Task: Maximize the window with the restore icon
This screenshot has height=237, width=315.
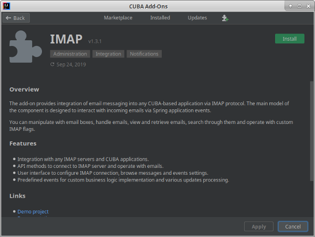Action: click(x=299, y=6)
